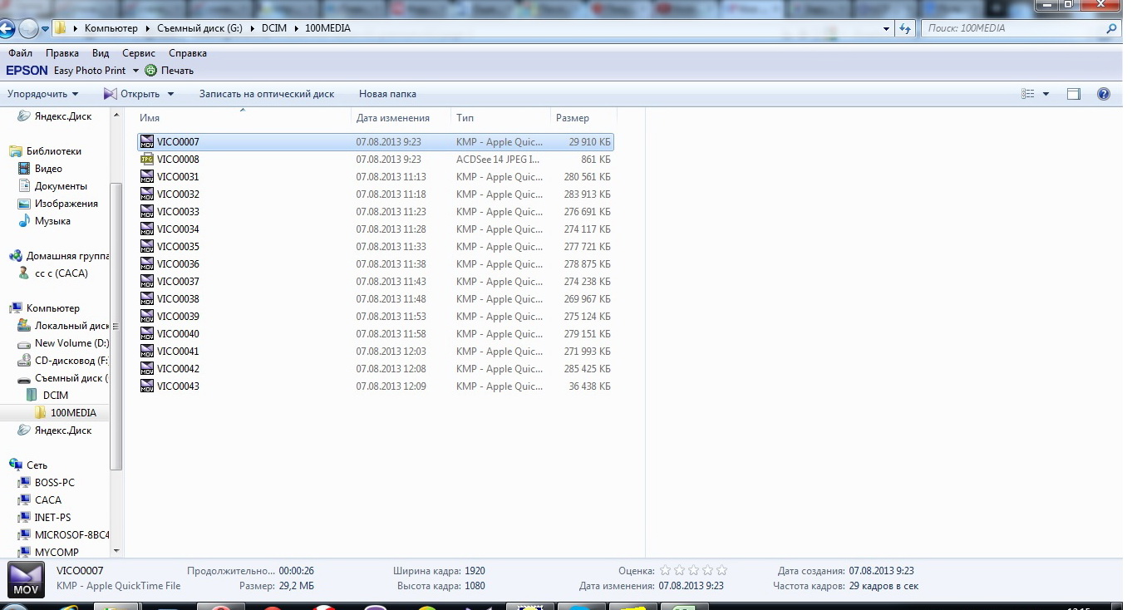Click the address bar refresh icon
1132x610 pixels.
coord(905,28)
